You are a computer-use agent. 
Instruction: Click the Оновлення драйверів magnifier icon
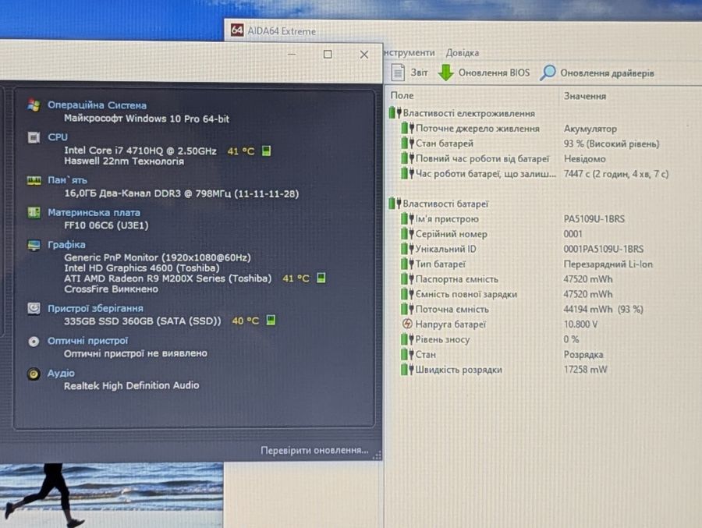pyautogui.click(x=548, y=73)
